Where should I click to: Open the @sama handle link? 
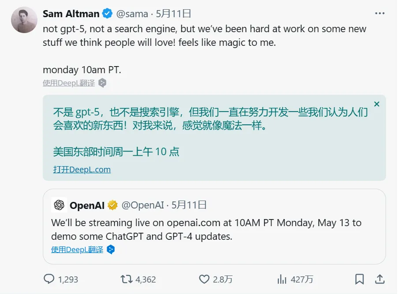pyautogui.click(x=131, y=14)
